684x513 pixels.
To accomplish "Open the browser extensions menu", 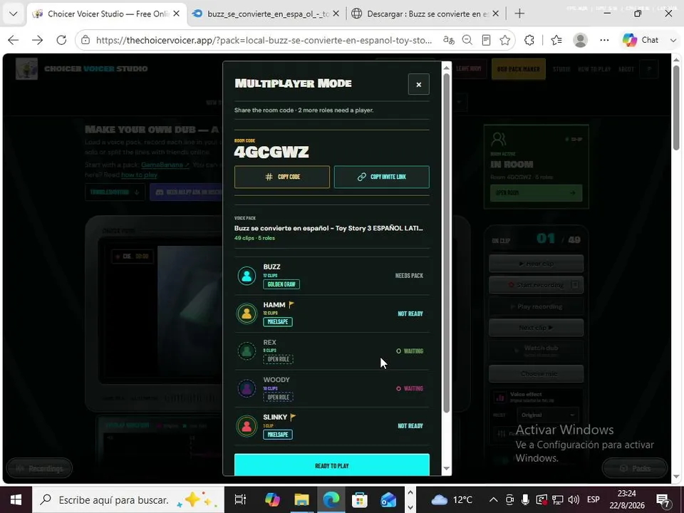I will (x=529, y=40).
